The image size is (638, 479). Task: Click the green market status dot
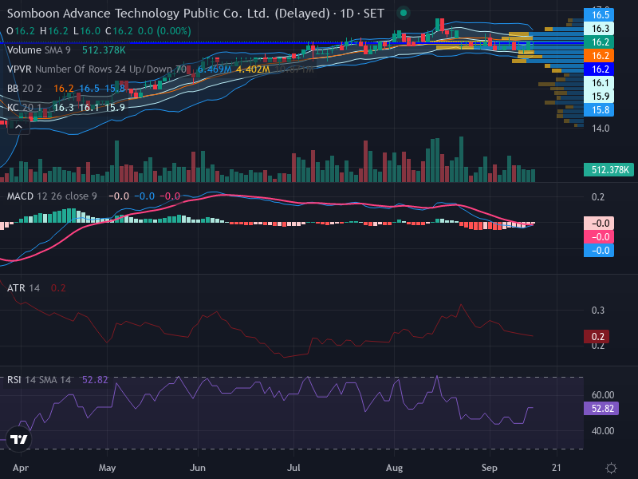[x=404, y=13]
